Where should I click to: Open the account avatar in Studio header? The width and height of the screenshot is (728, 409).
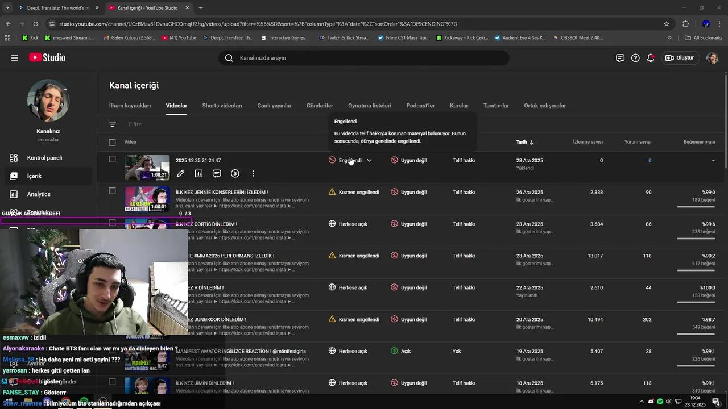(712, 58)
